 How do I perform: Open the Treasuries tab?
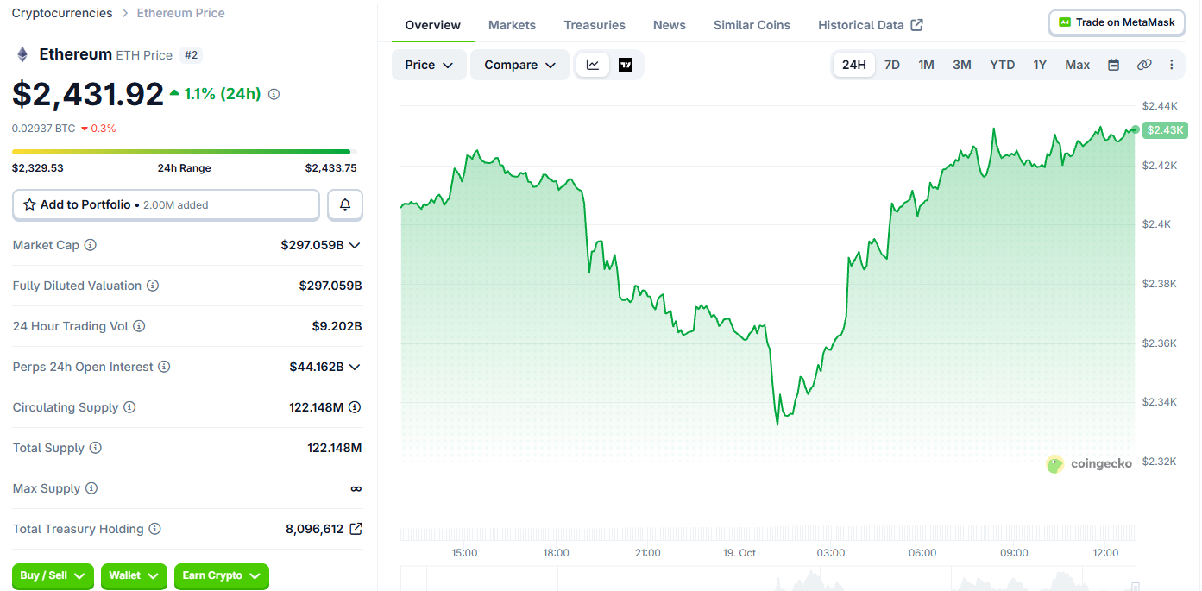pos(595,25)
